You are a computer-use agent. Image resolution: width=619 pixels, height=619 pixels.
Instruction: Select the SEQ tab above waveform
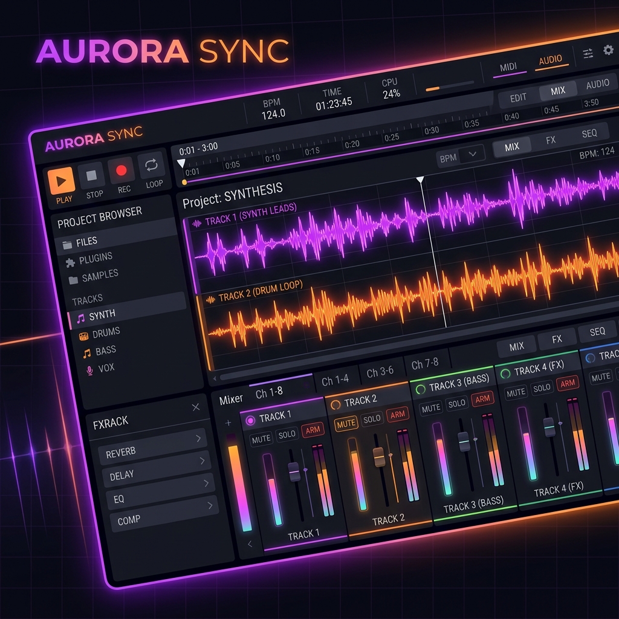pyautogui.click(x=589, y=134)
